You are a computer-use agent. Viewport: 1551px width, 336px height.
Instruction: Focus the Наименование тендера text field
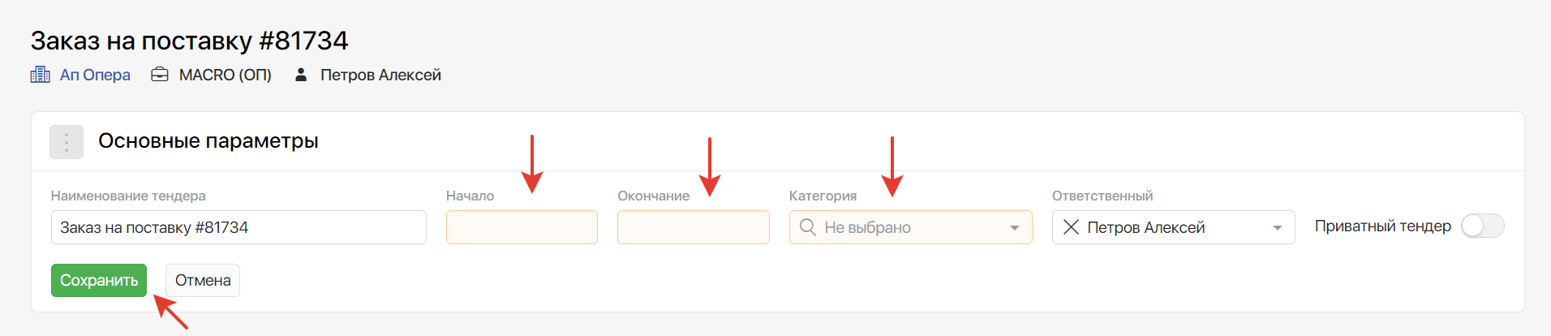[x=238, y=227]
